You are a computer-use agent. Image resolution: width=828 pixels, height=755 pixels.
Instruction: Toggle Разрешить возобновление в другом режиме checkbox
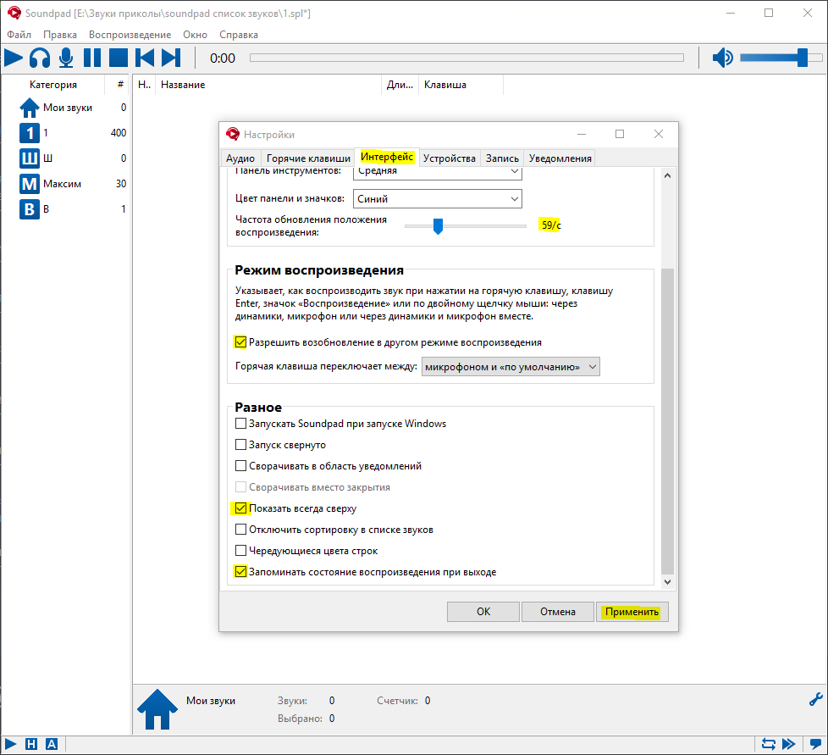(240, 342)
